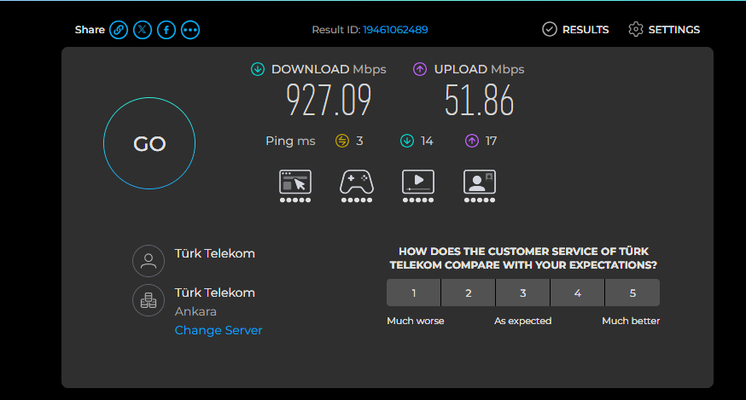This screenshot has width=746, height=400.
Task: Click the download latency icon
Action: [407, 141]
